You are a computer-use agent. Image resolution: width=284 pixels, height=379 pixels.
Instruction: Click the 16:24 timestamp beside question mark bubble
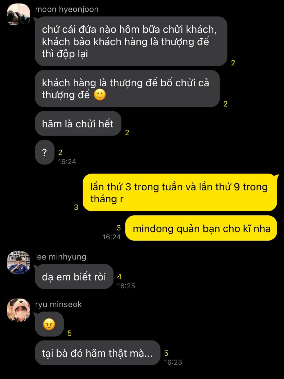67,162
